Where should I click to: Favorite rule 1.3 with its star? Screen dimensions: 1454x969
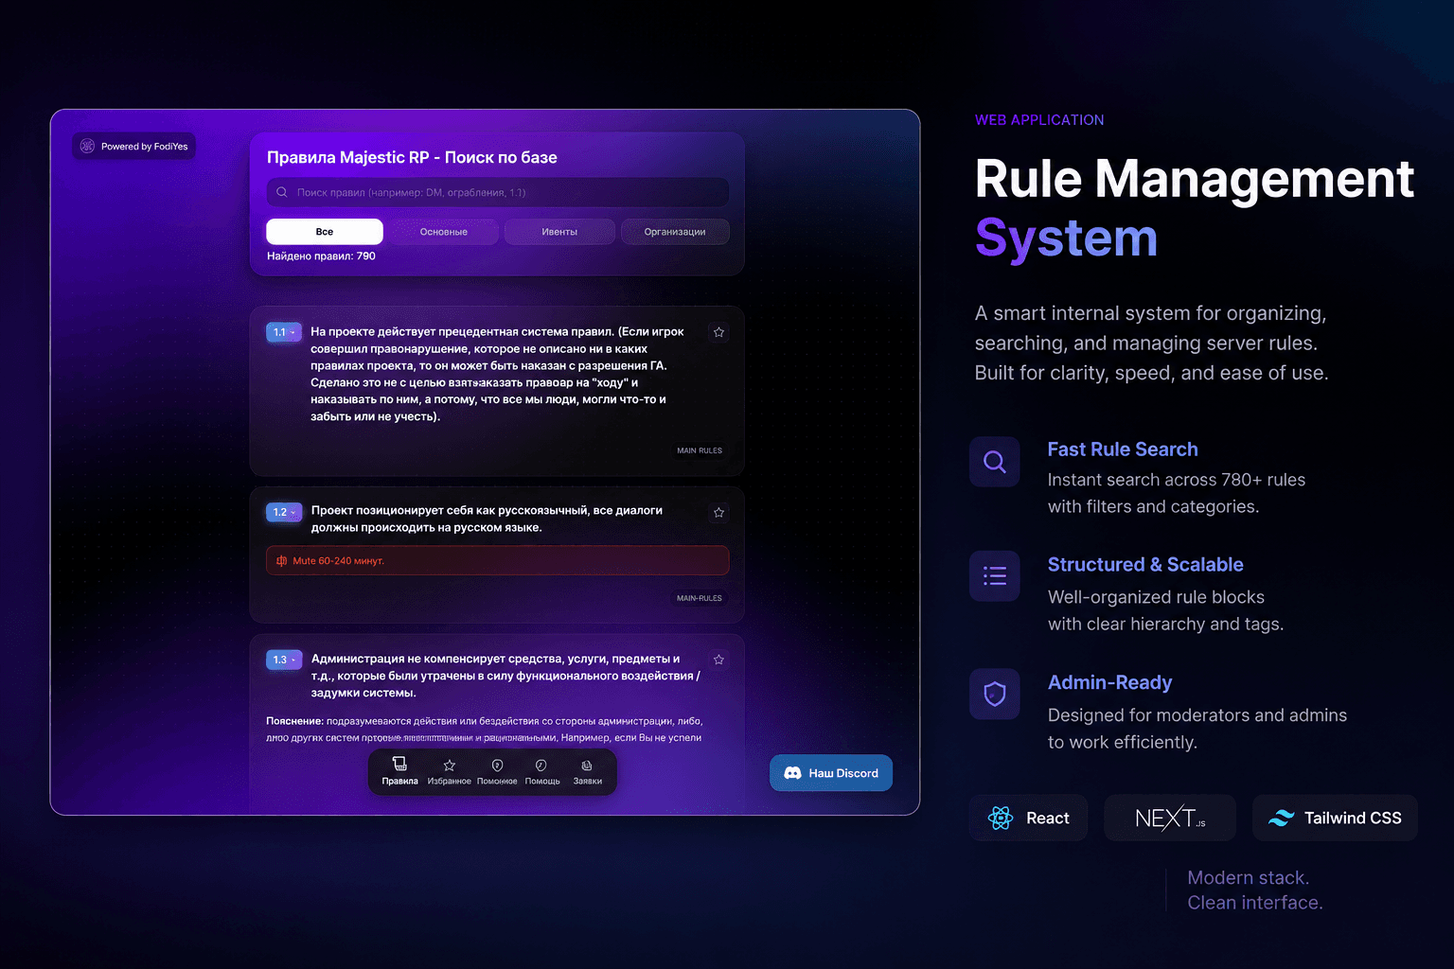click(718, 660)
